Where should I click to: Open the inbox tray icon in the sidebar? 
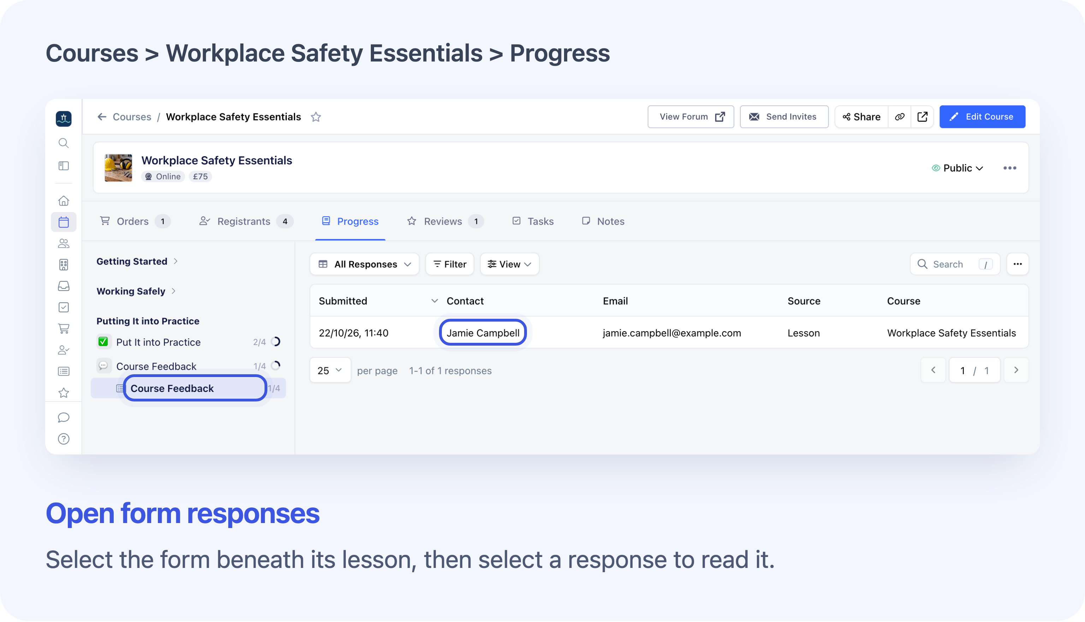coord(64,286)
